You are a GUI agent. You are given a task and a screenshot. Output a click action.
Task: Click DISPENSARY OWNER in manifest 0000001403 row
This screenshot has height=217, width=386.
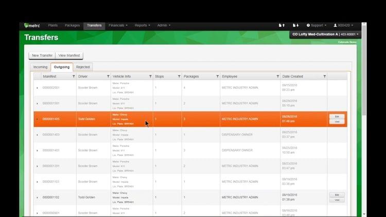tap(237, 135)
